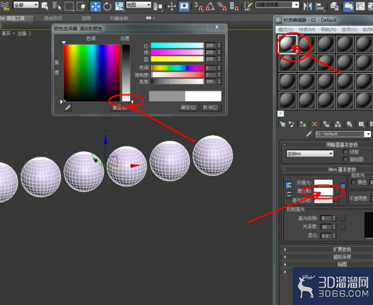This screenshot has width=373, height=305.
Task: Toggle the Angle Snap icon
Action: tap(210, 6)
